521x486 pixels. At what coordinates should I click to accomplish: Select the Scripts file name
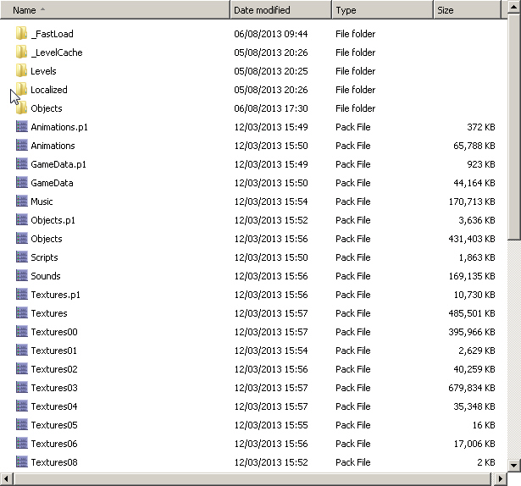pos(44,257)
